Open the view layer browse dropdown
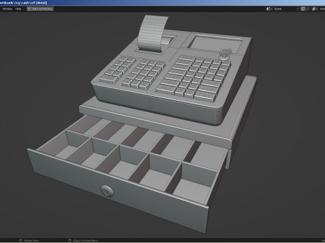This screenshot has height=243, width=325. (315, 9)
